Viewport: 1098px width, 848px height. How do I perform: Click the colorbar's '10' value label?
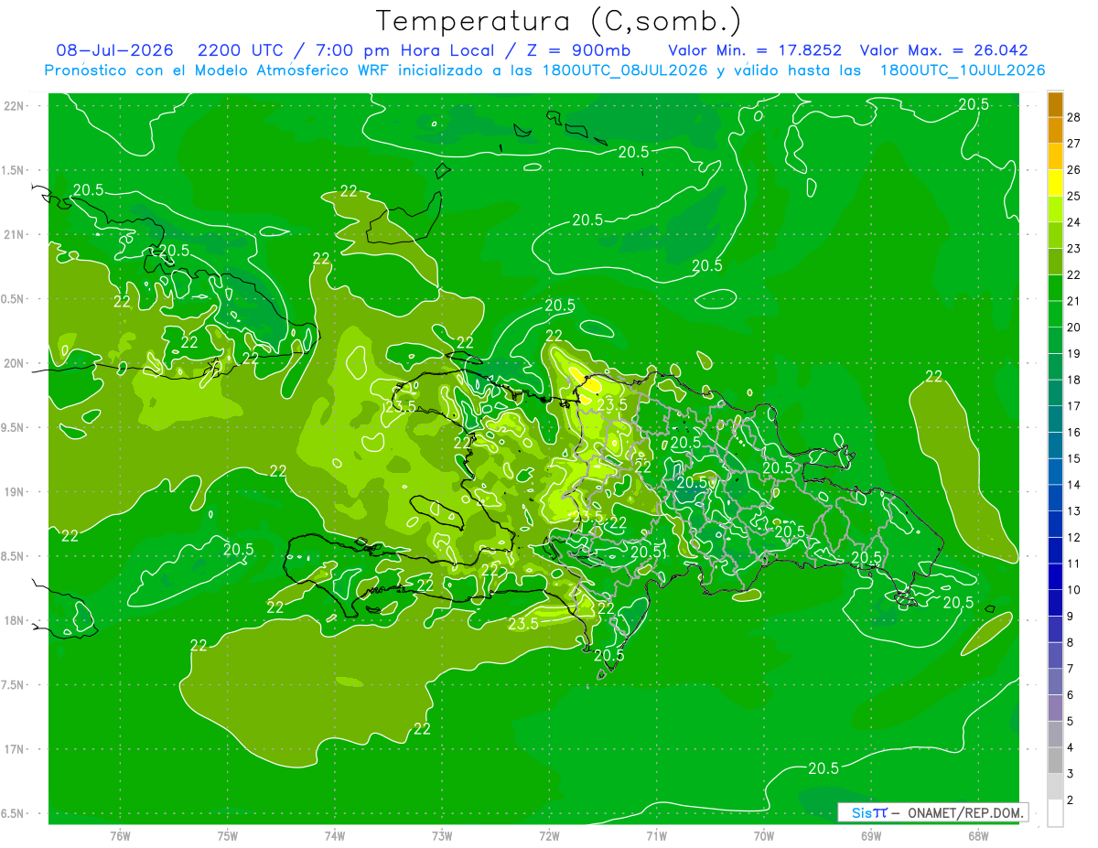[1074, 590]
